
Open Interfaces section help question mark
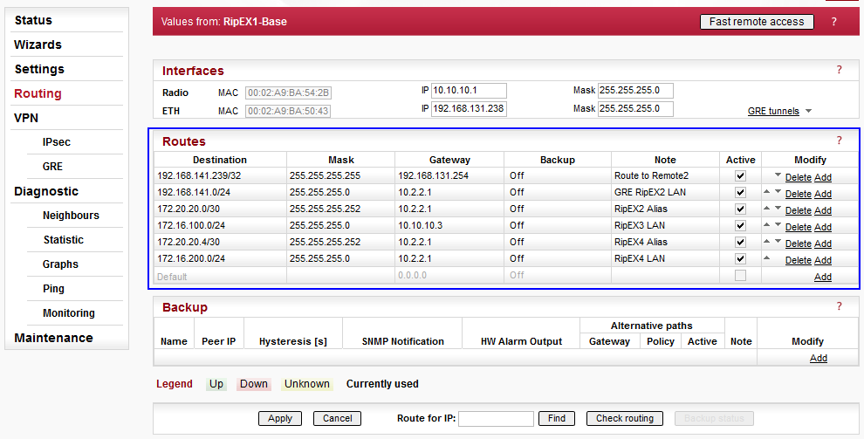(840, 70)
